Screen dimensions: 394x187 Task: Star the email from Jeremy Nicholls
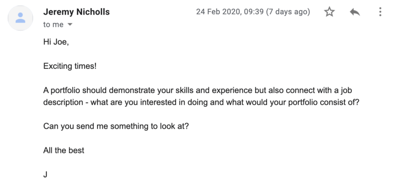click(x=329, y=12)
